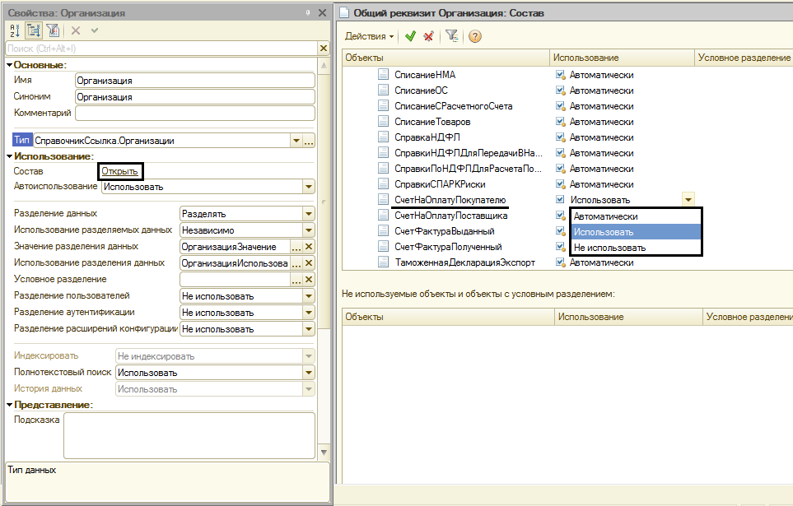Click the important-properties filter icon in properties toolbar
The height and width of the screenshot is (506, 793).
pyautogui.click(x=53, y=30)
